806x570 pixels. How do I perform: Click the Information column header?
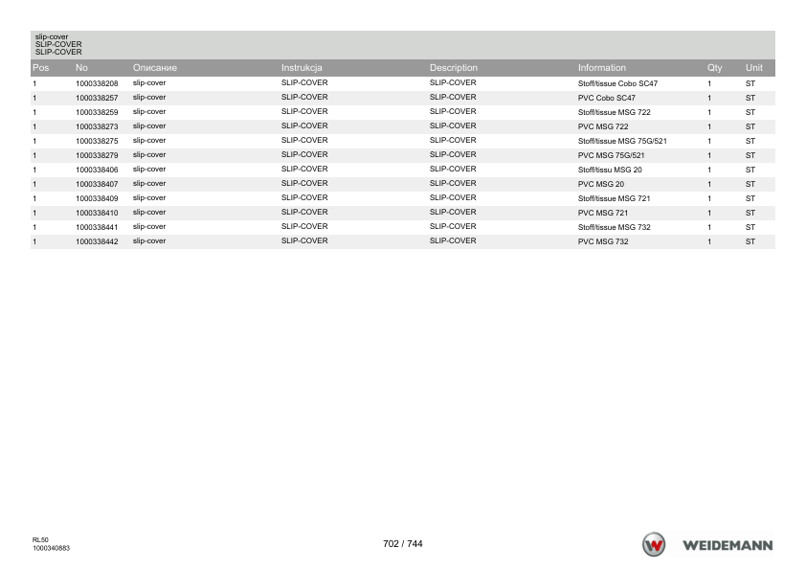pos(602,67)
